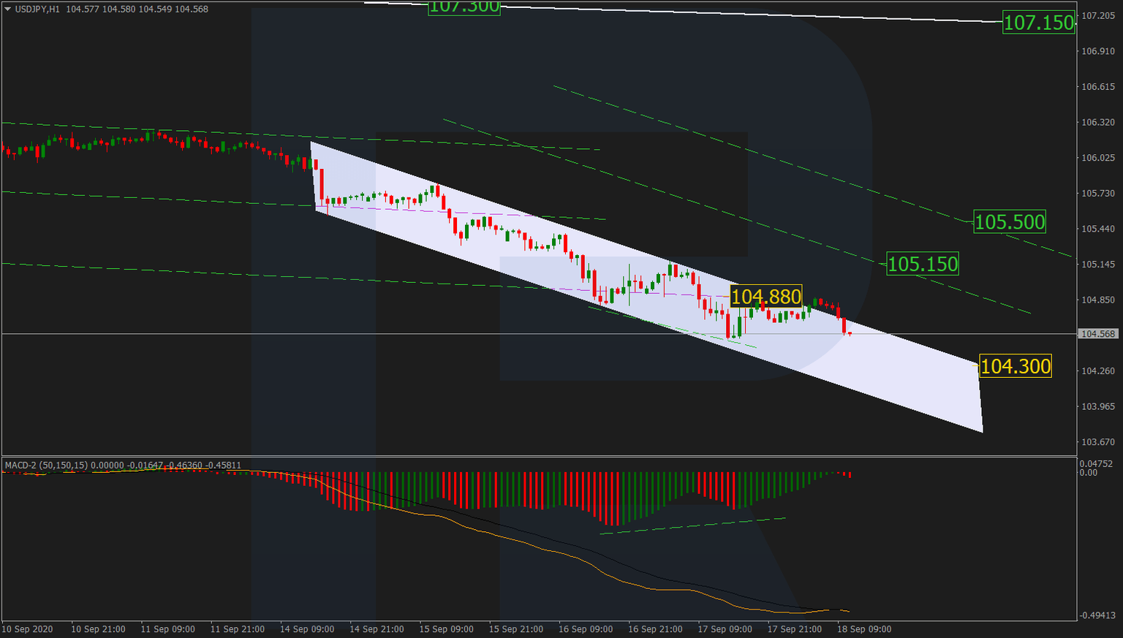Click the 105.150 green price label
Screen dimensions: 1123x638
point(923,264)
